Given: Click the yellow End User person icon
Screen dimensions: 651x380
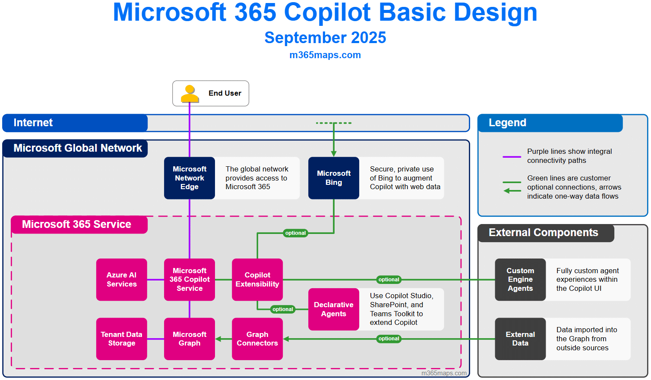Looking at the screenshot, I should pos(190,93).
